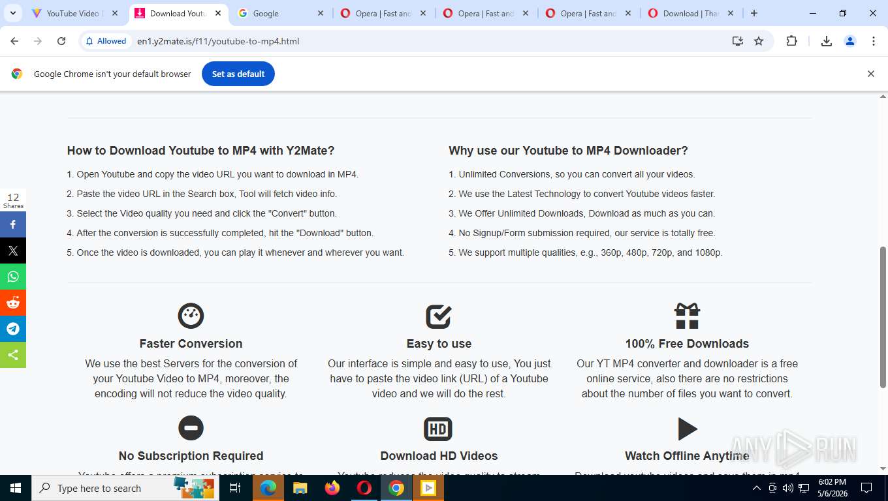Dismiss the default browser notification bar
The width and height of the screenshot is (888, 501).
tap(870, 74)
